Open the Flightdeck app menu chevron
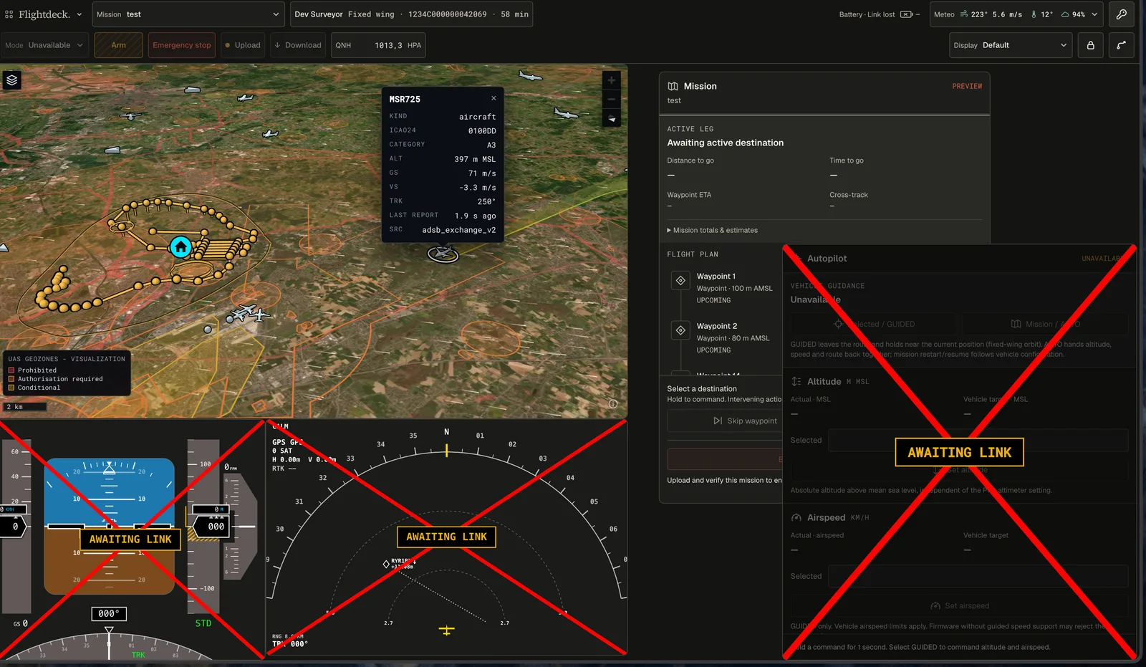 click(x=79, y=14)
